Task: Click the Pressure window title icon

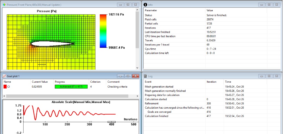Action: tap(4, 5)
